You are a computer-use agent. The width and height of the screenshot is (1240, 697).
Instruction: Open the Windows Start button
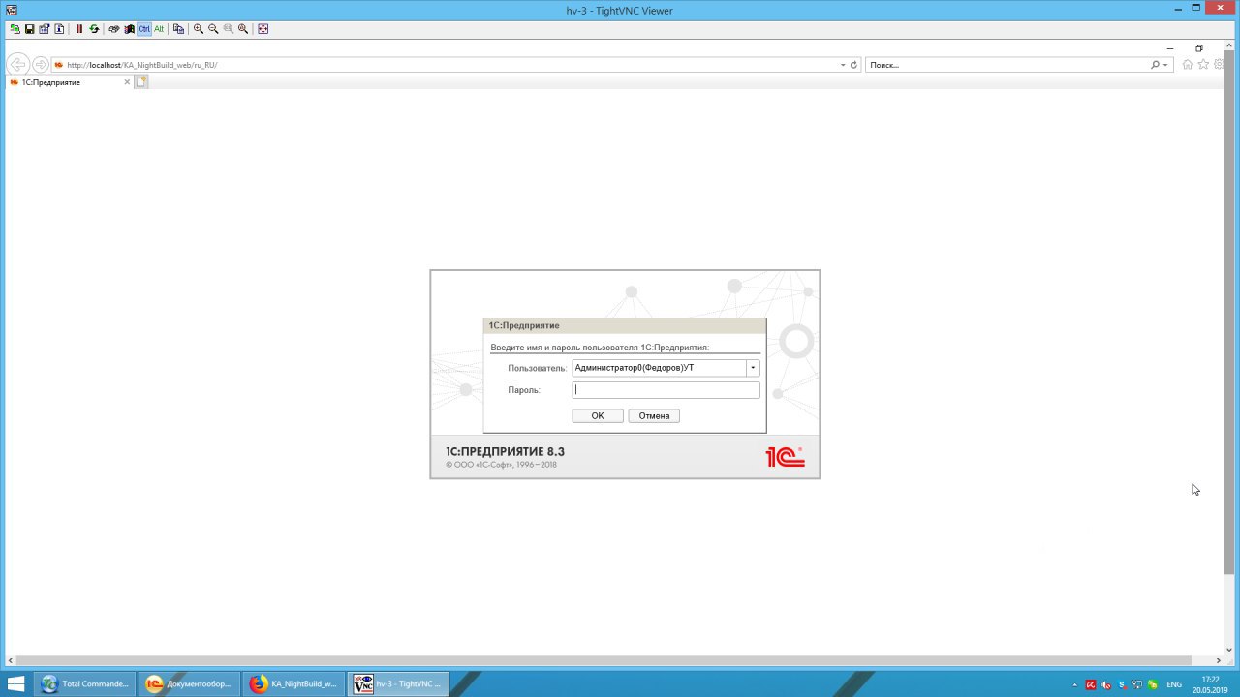pos(16,684)
